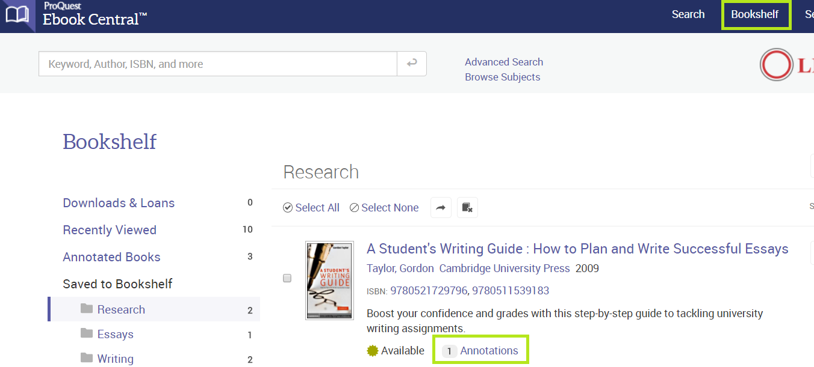Share selected books with arrow icon

click(441, 208)
